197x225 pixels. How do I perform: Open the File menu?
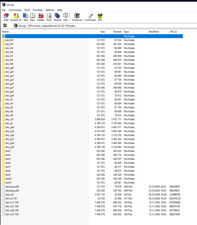(x=4, y=10)
